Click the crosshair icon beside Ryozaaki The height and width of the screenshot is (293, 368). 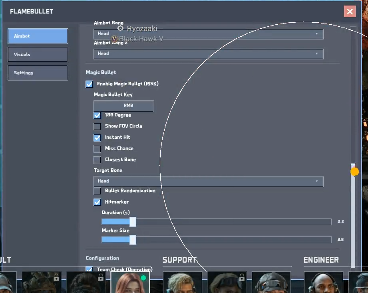click(x=120, y=28)
